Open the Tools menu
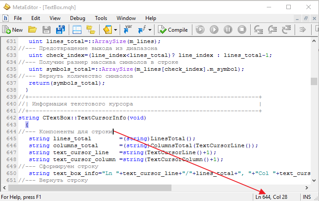This screenshot has width=319, height=201. pyautogui.click(x=101, y=18)
